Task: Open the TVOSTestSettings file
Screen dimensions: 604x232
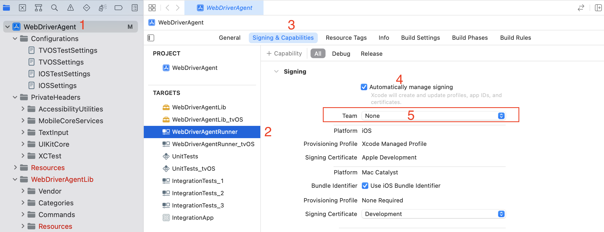Action: click(x=63, y=50)
